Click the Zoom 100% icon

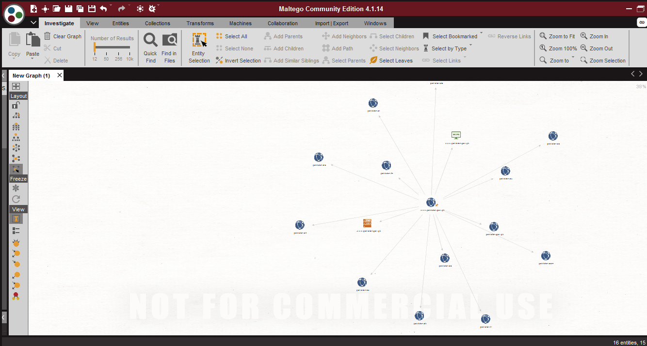click(543, 48)
